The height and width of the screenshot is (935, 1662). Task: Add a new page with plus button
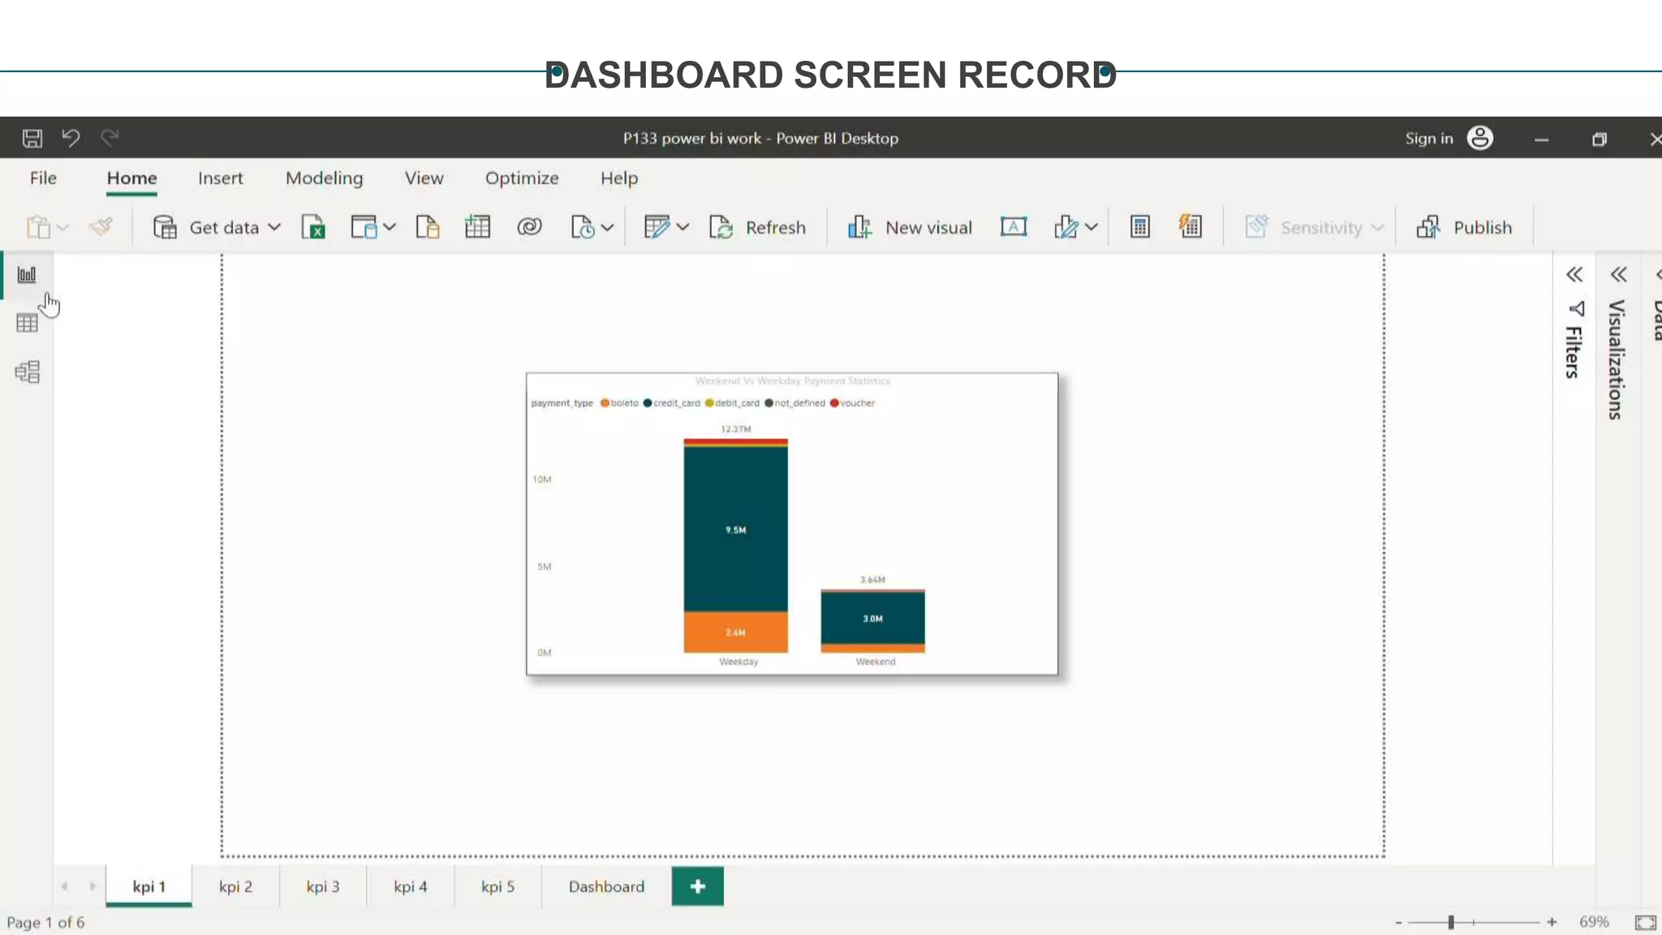697,886
